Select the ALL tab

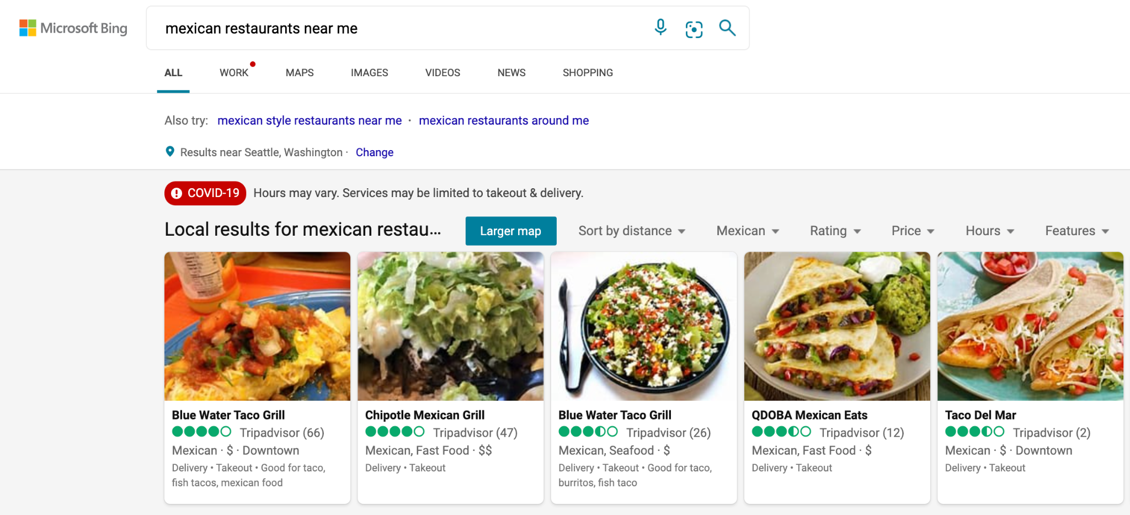173,73
